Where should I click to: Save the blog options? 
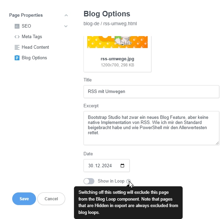24,199
